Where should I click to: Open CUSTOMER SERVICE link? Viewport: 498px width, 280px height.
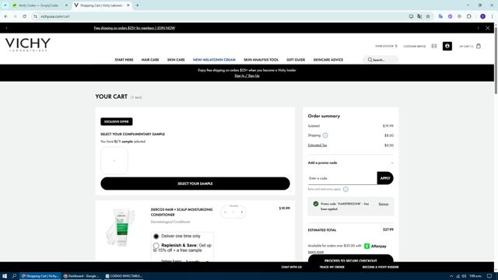pyautogui.click(x=415, y=47)
